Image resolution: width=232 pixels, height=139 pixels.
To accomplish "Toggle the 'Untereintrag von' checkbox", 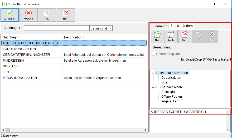I will [154, 54].
